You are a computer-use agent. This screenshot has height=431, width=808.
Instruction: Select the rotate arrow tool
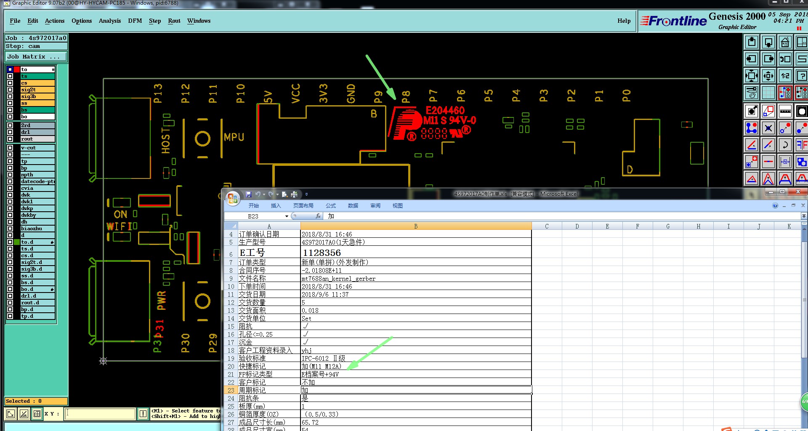[785, 145]
